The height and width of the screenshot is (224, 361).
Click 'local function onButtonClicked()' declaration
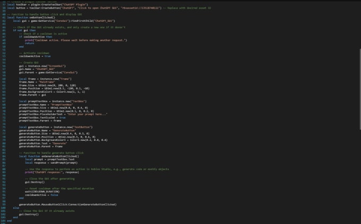(31, 17)
